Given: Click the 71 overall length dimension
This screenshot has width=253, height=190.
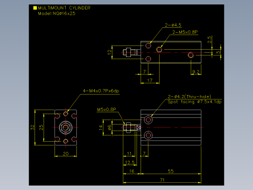Looking at the screenshot, I should tap(162, 180).
